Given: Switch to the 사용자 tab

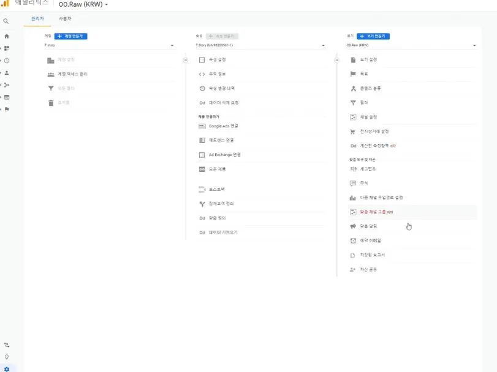Looking at the screenshot, I should click(65, 19).
